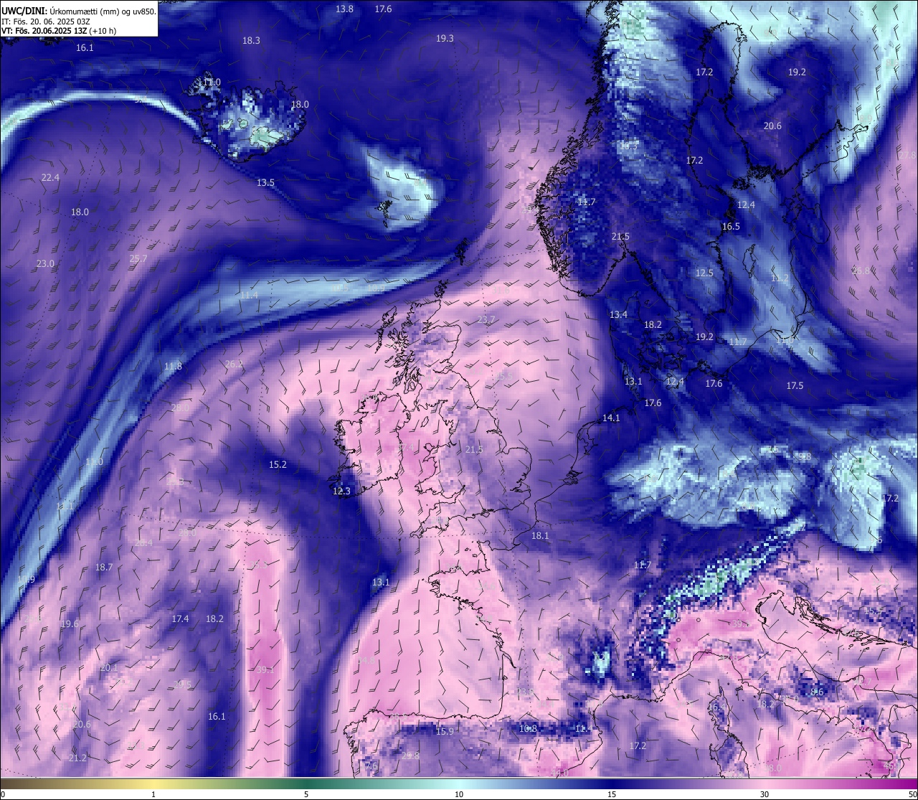Click the title 'UWC/DINI: Úrkomumætti (mm) og uv850.'

(x=79, y=11)
